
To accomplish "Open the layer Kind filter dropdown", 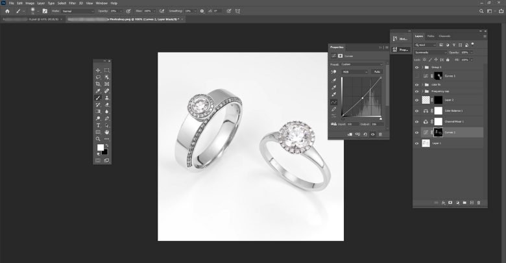I will (x=426, y=45).
